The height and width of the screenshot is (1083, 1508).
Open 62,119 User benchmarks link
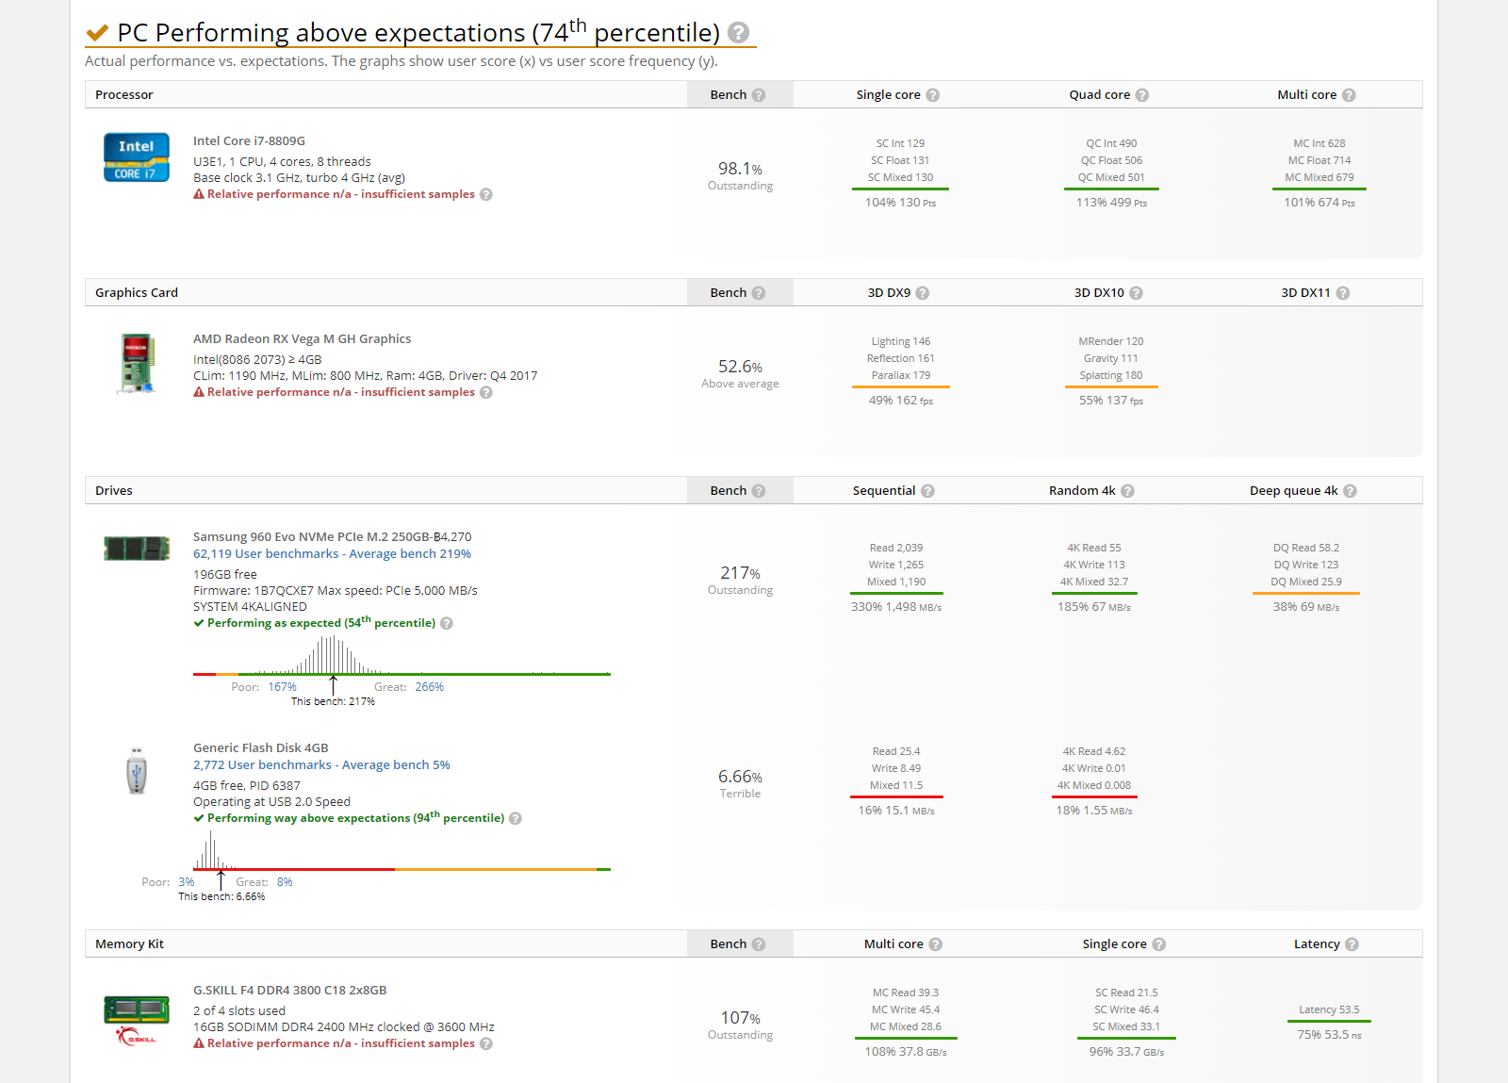click(332, 554)
